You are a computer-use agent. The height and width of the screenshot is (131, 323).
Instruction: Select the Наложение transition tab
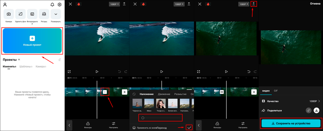click(x=147, y=94)
